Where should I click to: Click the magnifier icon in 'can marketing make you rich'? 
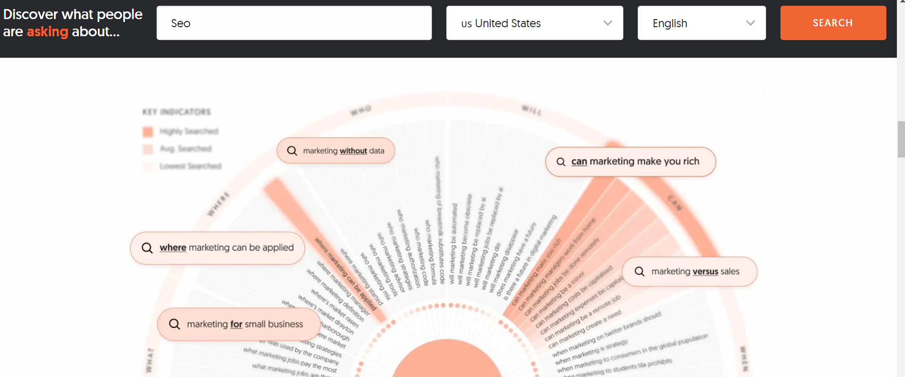(561, 162)
